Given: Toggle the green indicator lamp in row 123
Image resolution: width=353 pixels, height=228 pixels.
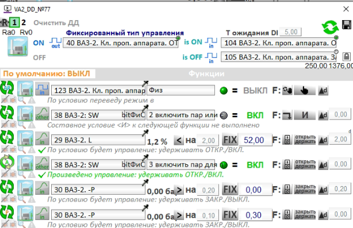Looking at the screenshot, I should point(224,91).
